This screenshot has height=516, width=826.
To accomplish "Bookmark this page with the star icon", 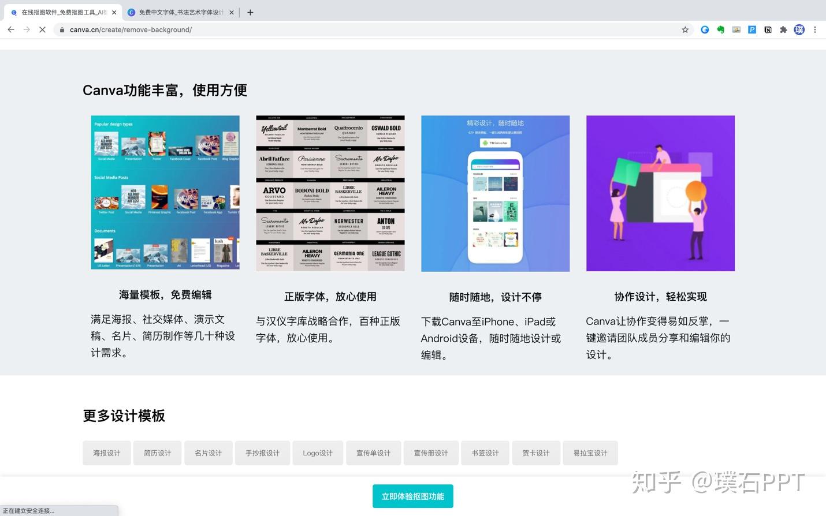I will pyautogui.click(x=685, y=29).
